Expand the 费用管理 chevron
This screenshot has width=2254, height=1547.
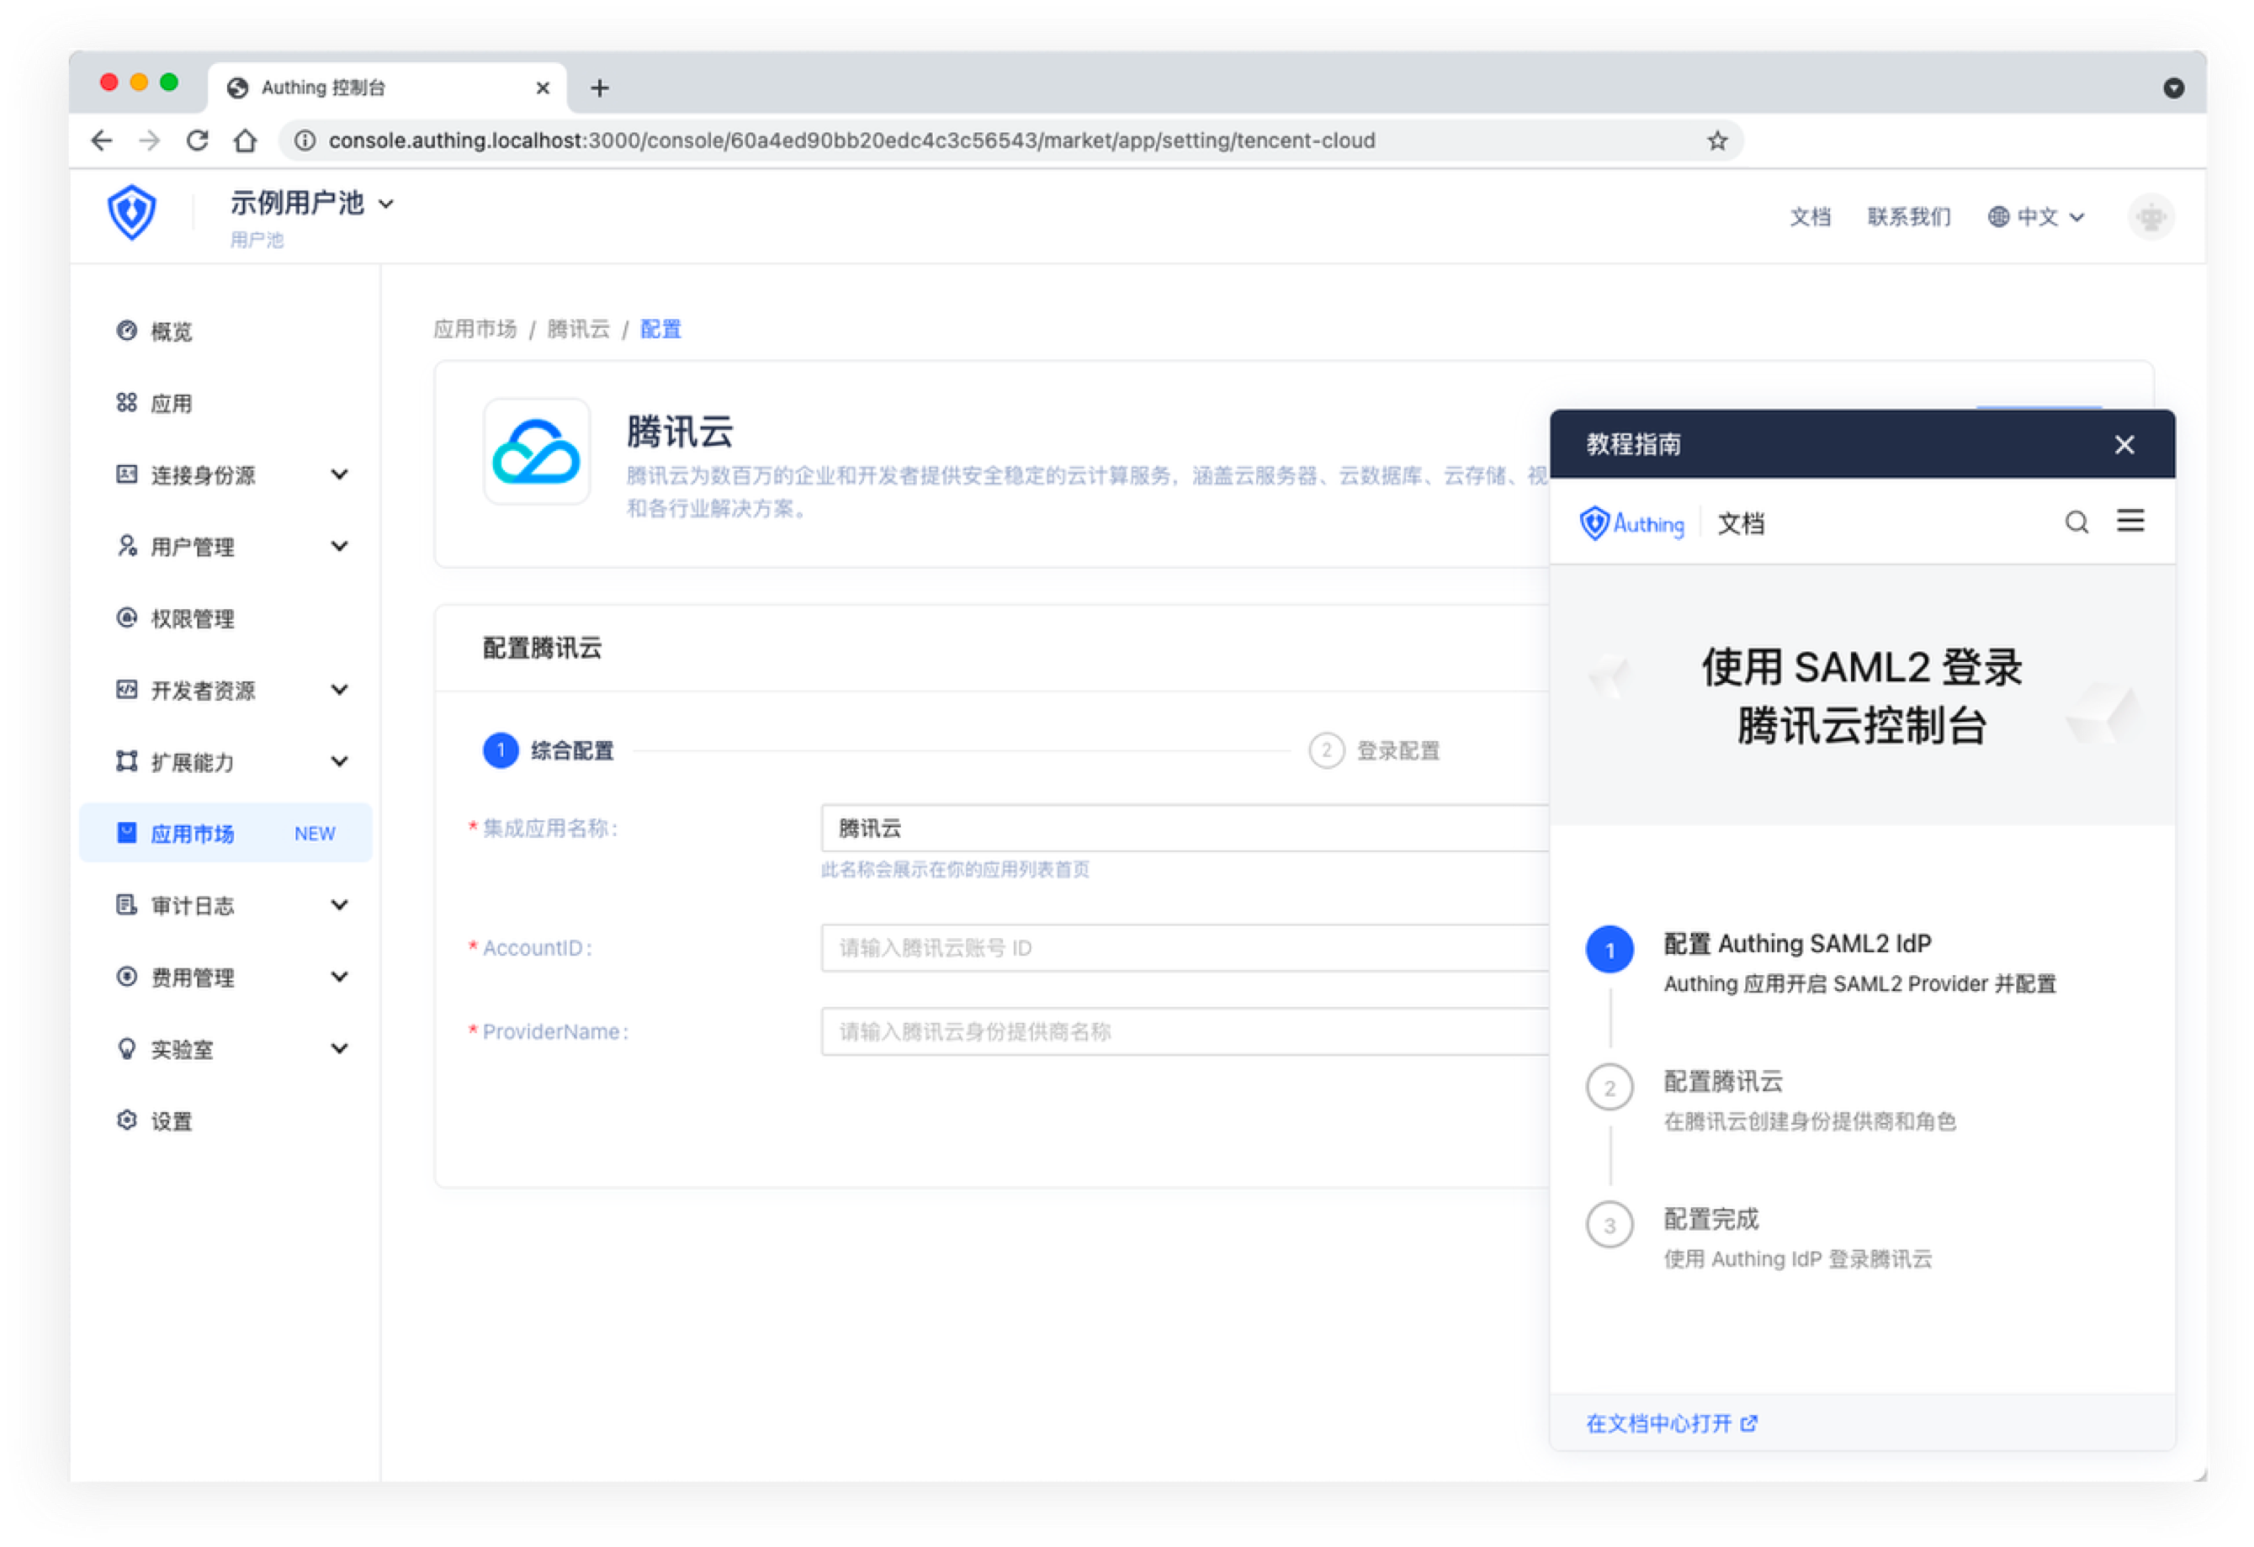(339, 977)
